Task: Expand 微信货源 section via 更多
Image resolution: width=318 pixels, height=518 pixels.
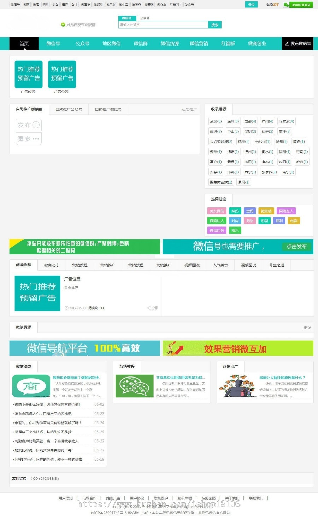Action: pyautogui.click(x=306, y=327)
